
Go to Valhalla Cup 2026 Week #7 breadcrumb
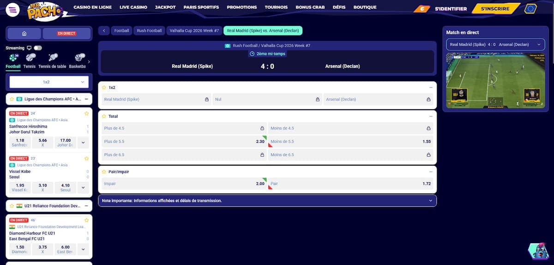(x=194, y=31)
